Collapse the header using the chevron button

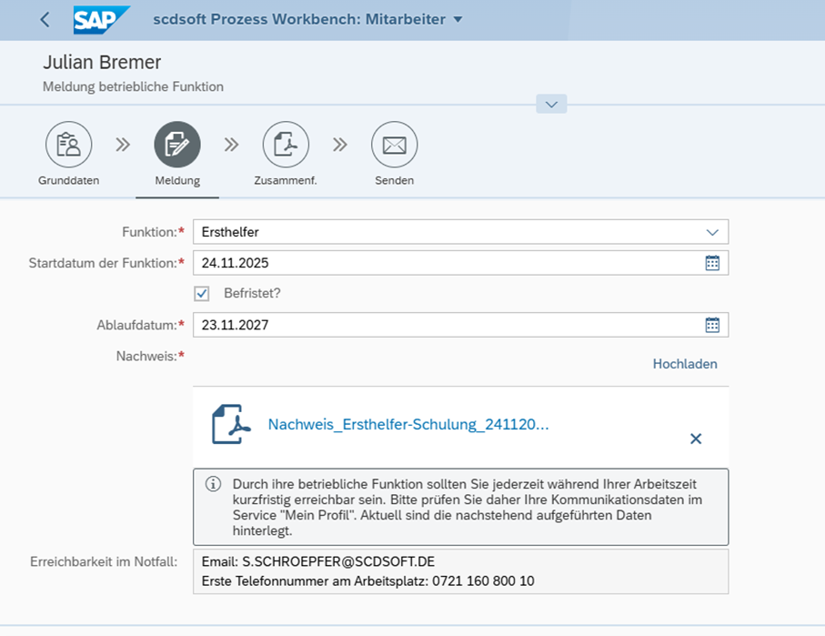coord(551,105)
